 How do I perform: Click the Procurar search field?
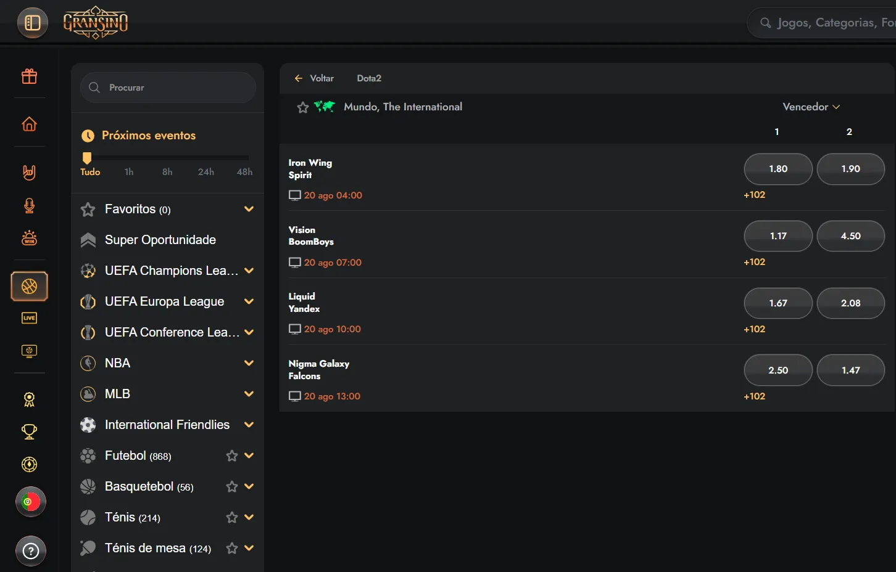point(168,88)
